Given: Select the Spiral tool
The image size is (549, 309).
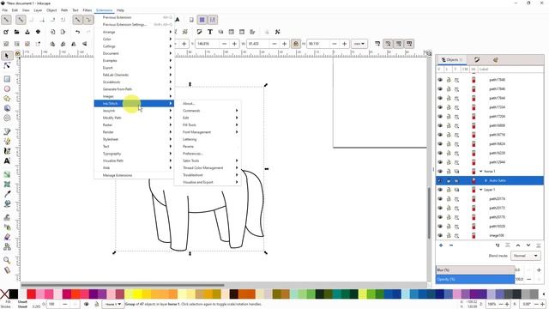Looking at the screenshot, I should click(7, 118).
